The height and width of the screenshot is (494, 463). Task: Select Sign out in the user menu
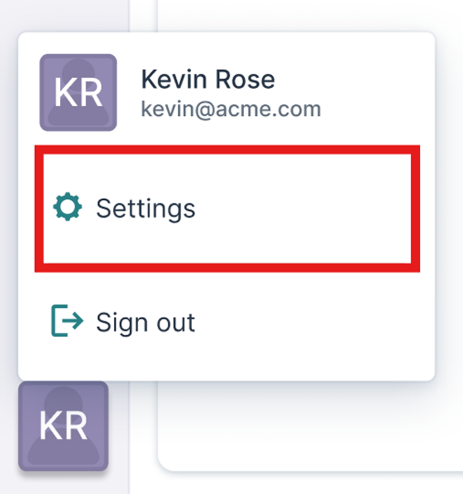tap(145, 322)
